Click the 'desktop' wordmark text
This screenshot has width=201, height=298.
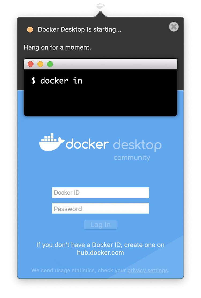click(137, 145)
